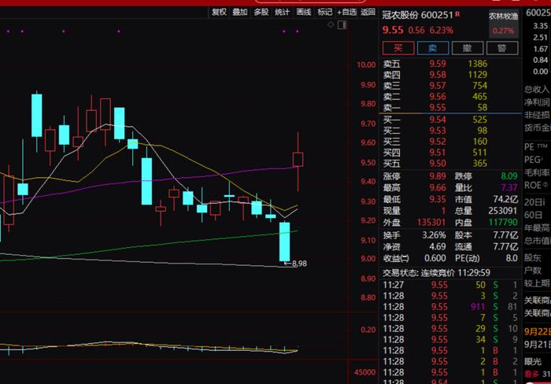Click the red R margin-trading badge
Image resolution: width=551 pixels, height=384 pixels.
[x=457, y=13]
